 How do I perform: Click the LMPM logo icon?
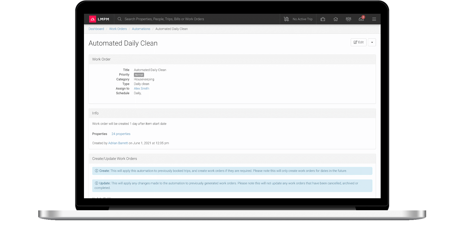(x=93, y=19)
